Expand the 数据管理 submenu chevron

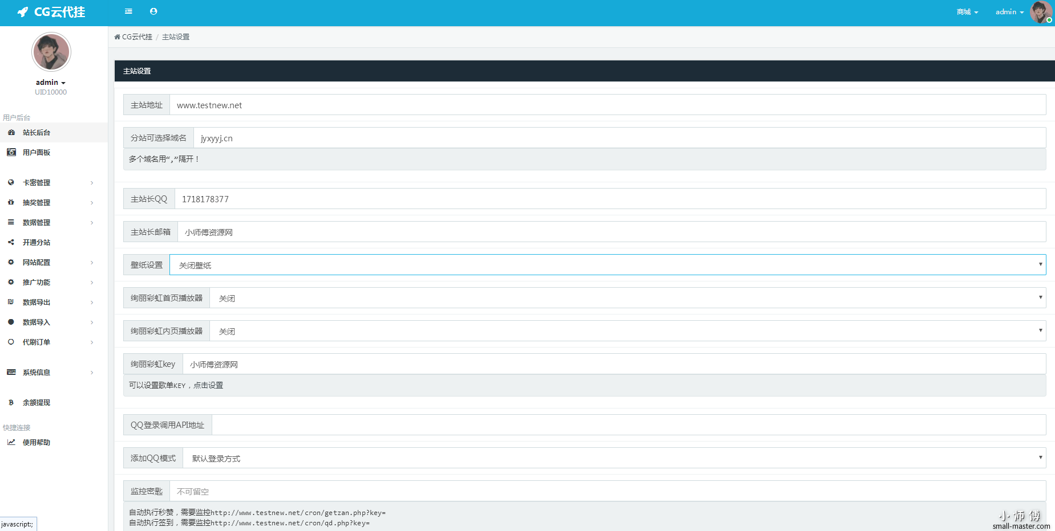(x=92, y=223)
